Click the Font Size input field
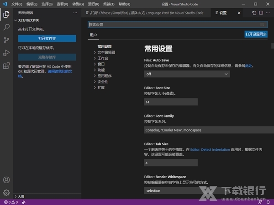Viewport: 274px width, 205px height. click(x=171, y=102)
